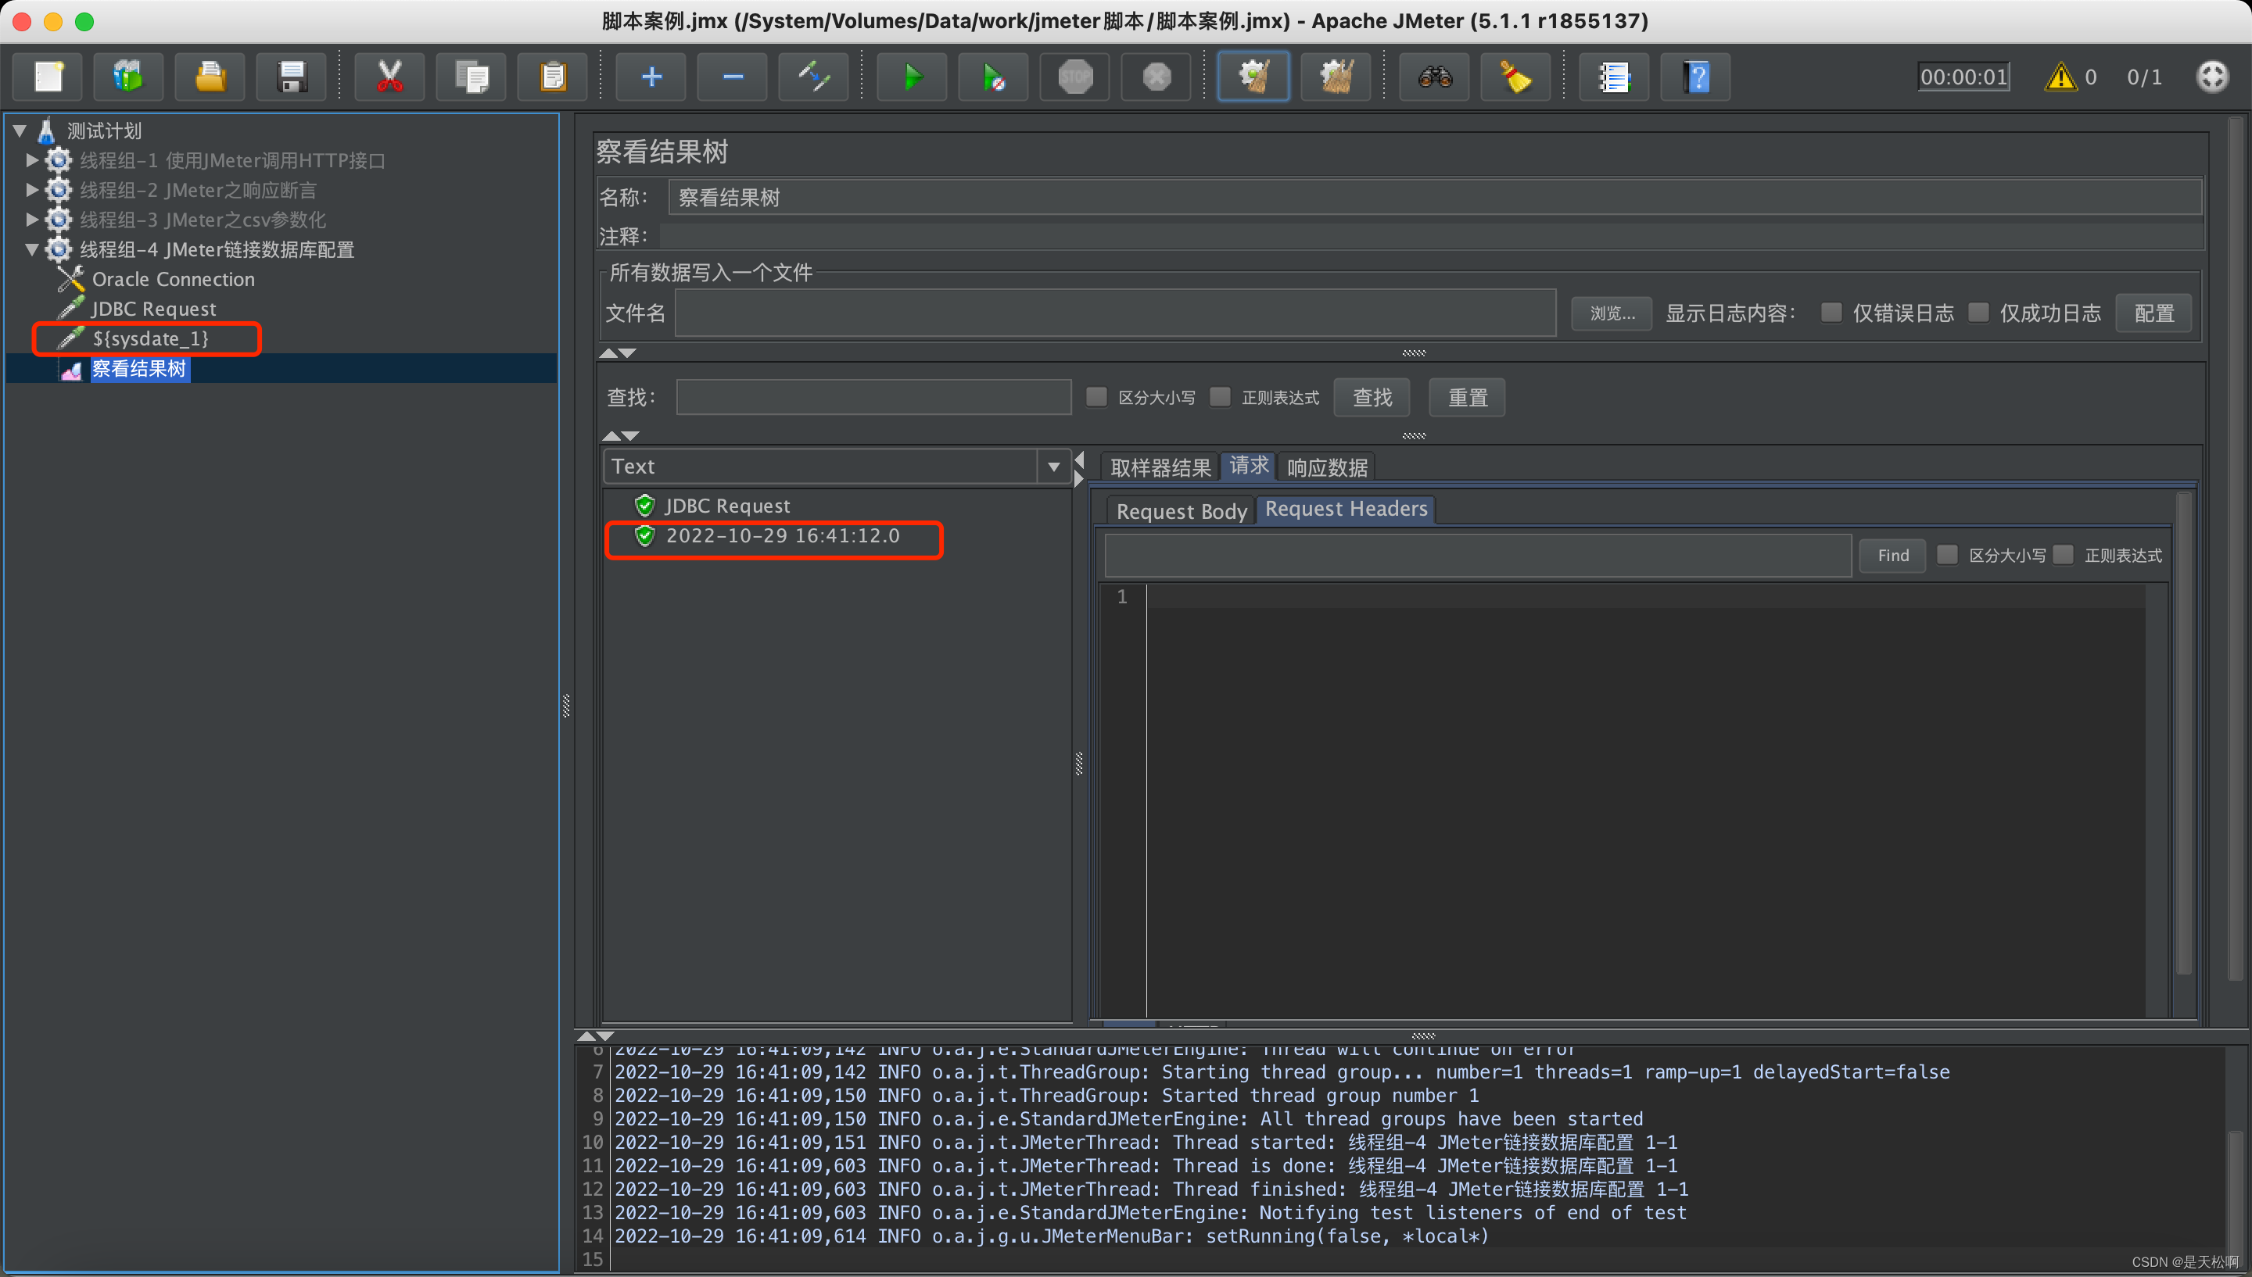The width and height of the screenshot is (2252, 1277).
Task: Start the test with green arrow
Action: [x=913, y=77]
